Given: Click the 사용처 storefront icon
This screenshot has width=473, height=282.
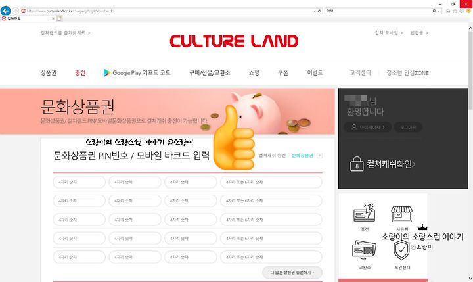Looking at the screenshot, I should (401, 214).
